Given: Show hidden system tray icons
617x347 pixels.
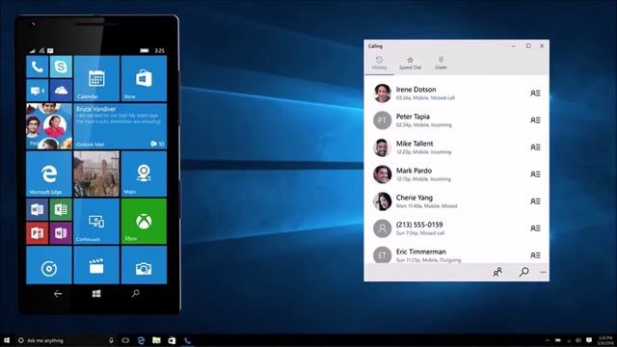Looking at the screenshot, I should [x=548, y=340].
